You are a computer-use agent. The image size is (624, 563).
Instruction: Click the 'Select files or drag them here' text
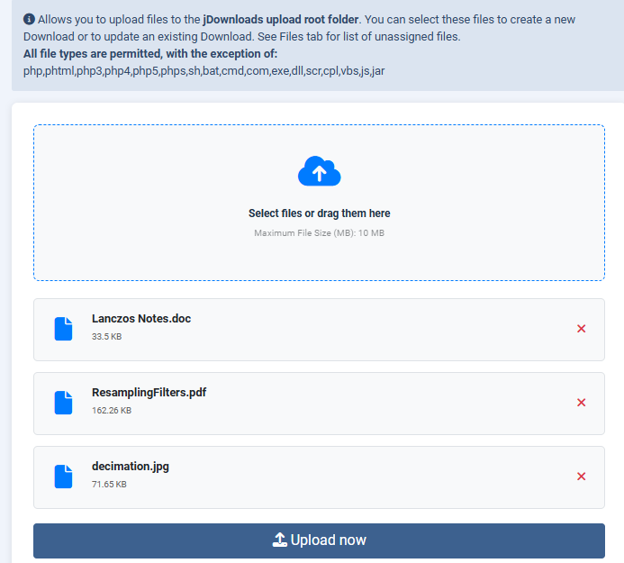[x=319, y=213]
